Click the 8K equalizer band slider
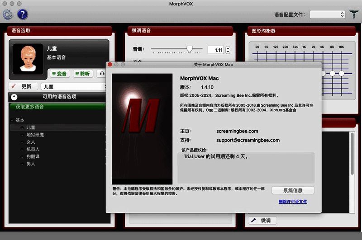Image resolution: width=362 pixels, height=240 pixels. point(332,74)
